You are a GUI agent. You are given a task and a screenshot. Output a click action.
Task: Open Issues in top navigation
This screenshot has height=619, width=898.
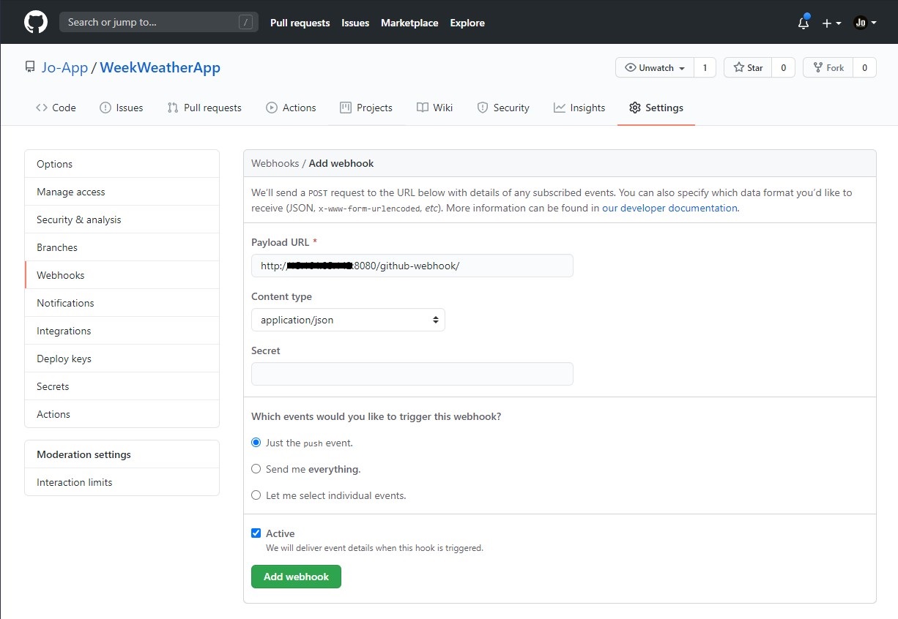point(355,23)
